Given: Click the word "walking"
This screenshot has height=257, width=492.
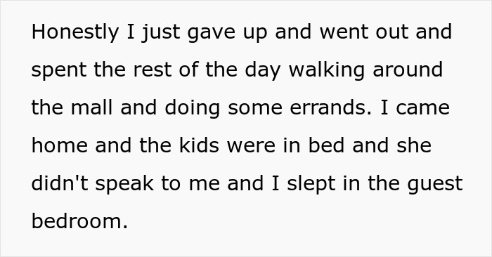Looking at the screenshot, I should coord(326,70).
